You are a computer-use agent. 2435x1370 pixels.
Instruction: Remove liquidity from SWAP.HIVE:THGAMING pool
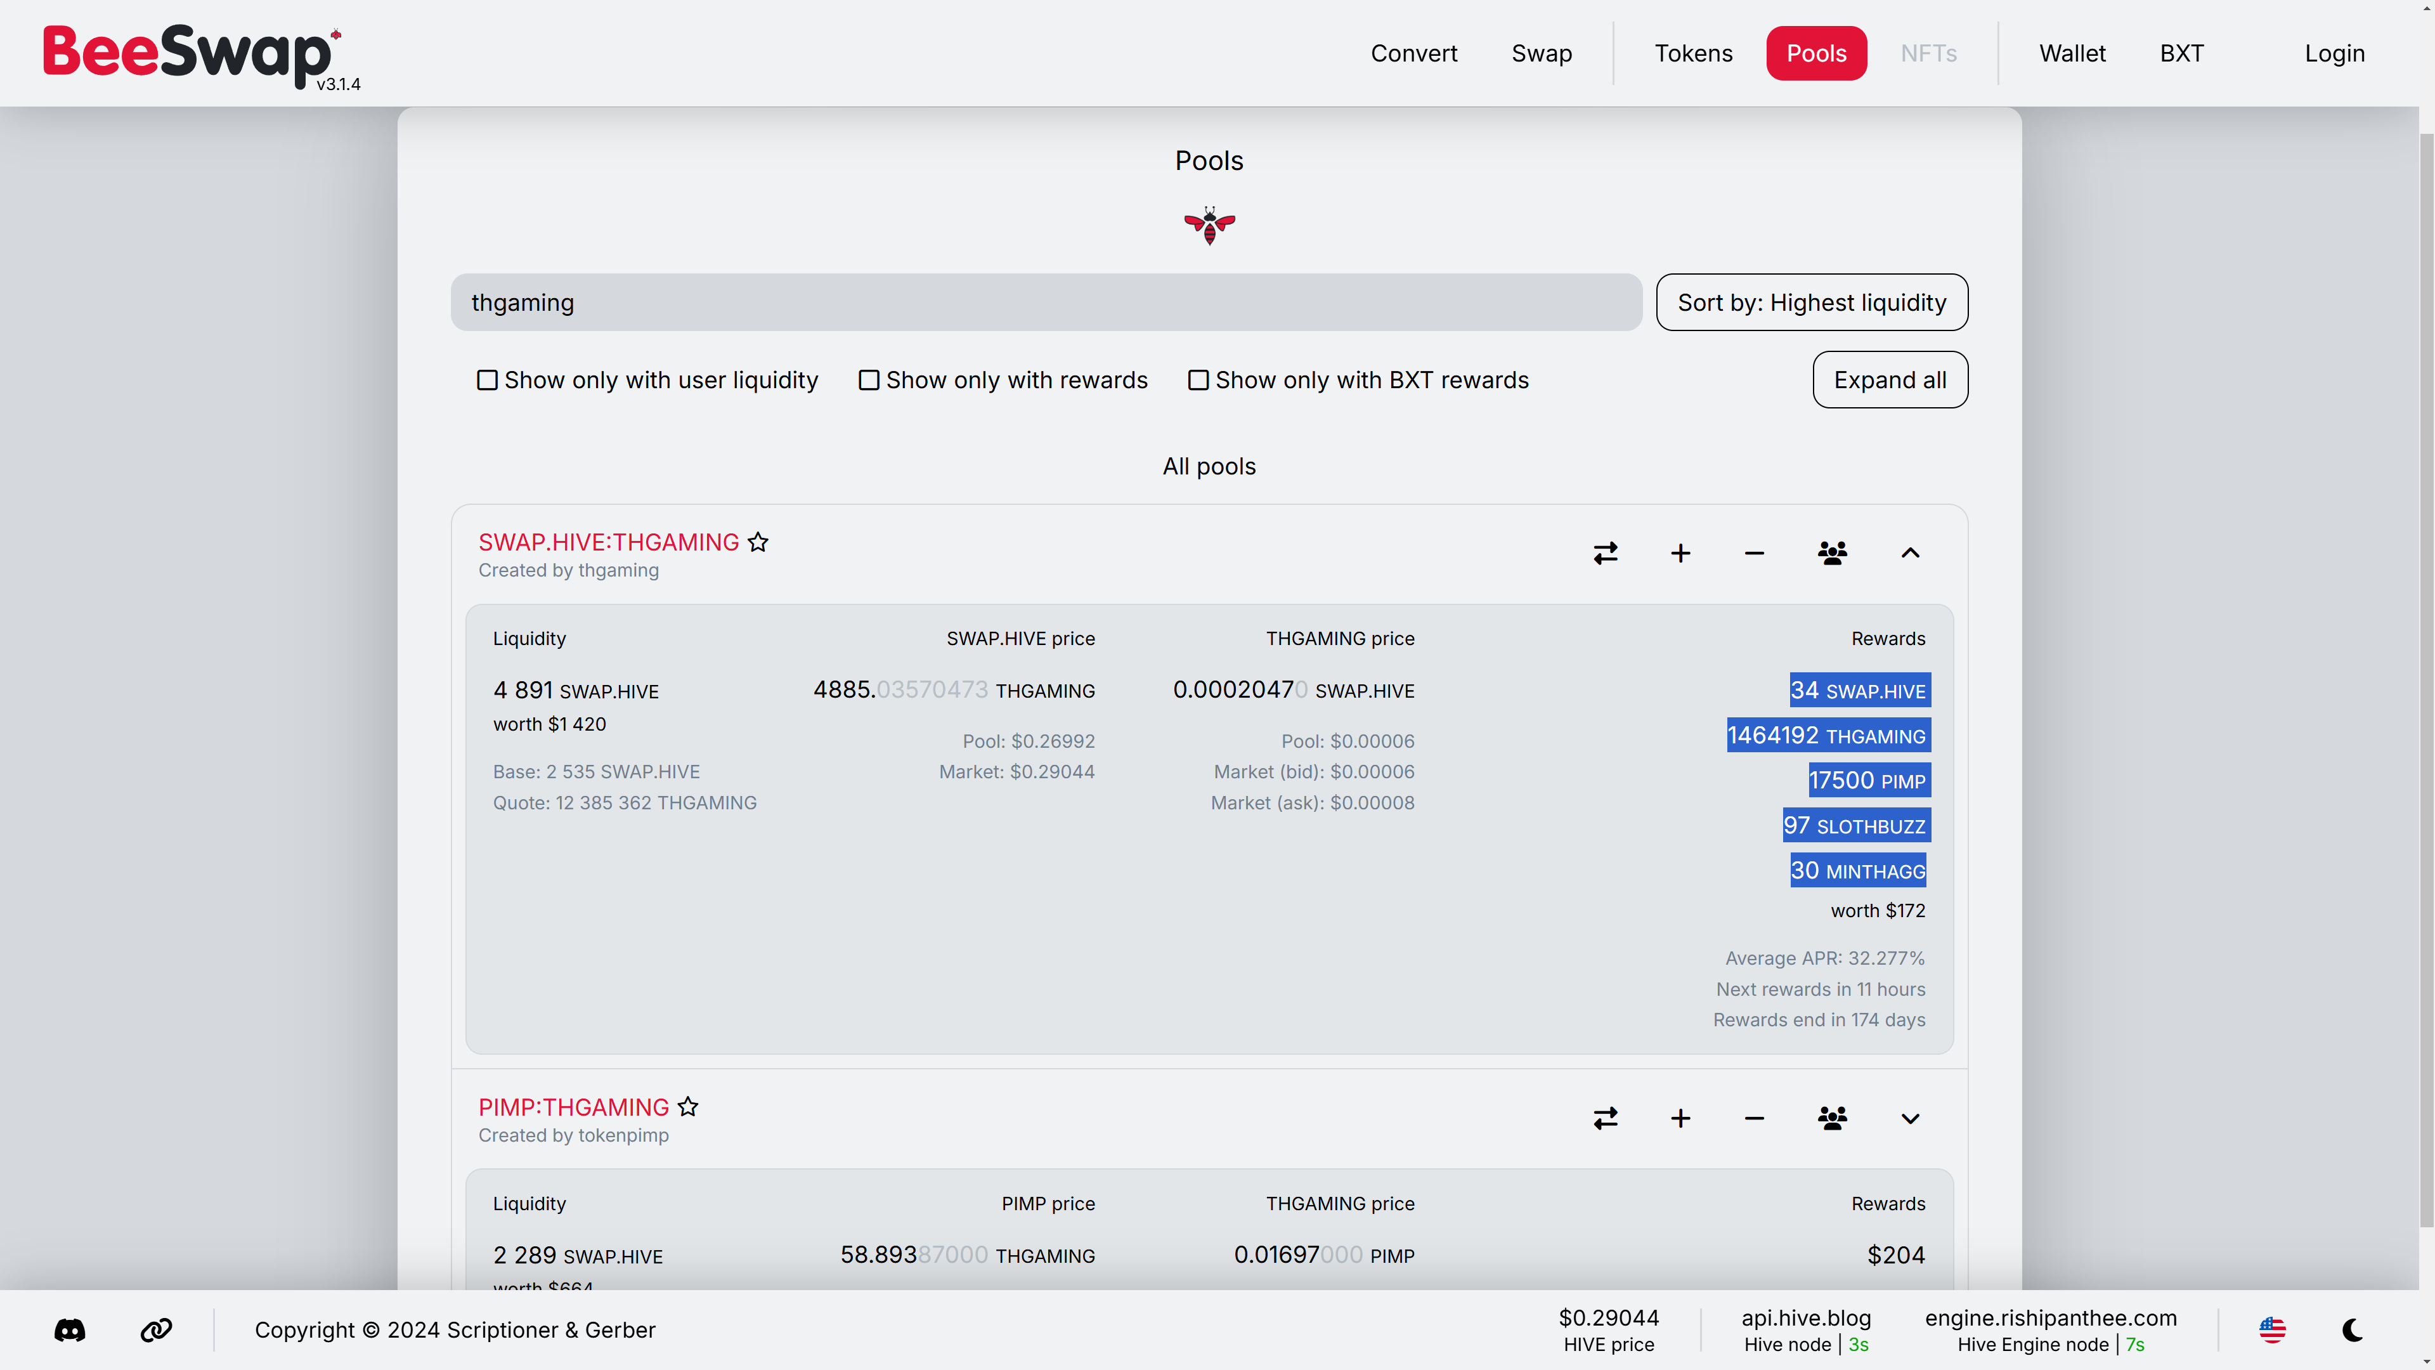pos(1755,553)
